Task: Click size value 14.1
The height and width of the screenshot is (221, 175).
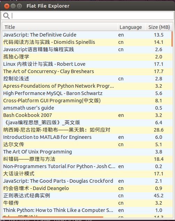Action: pos(159,42)
